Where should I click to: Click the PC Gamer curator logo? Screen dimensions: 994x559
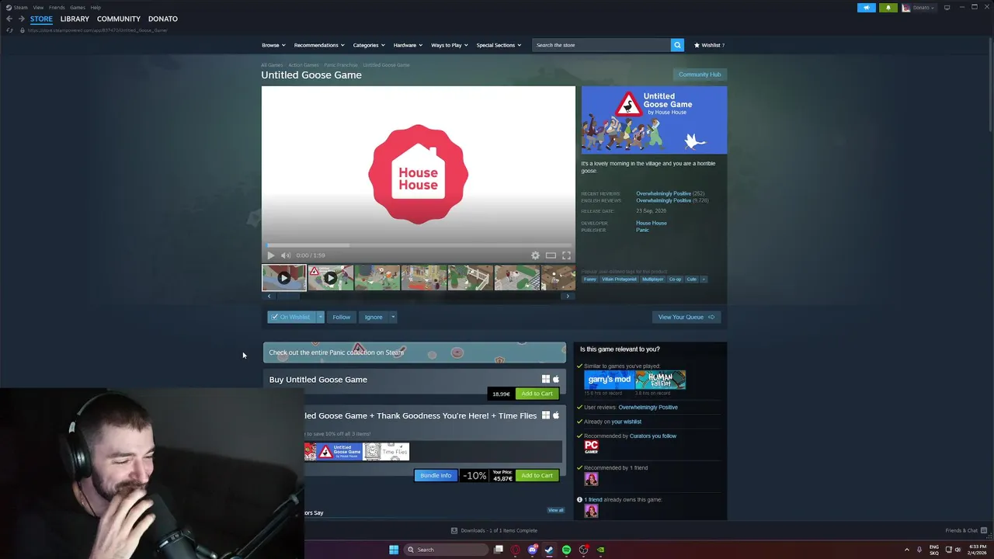tap(591, 447)
